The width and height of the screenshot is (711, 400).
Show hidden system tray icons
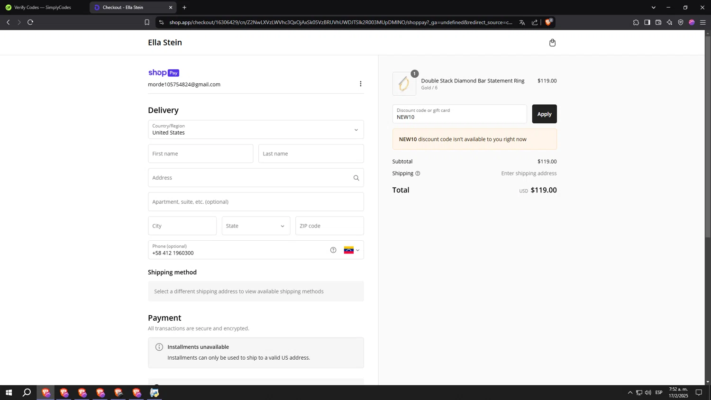[x=630, y=392]
